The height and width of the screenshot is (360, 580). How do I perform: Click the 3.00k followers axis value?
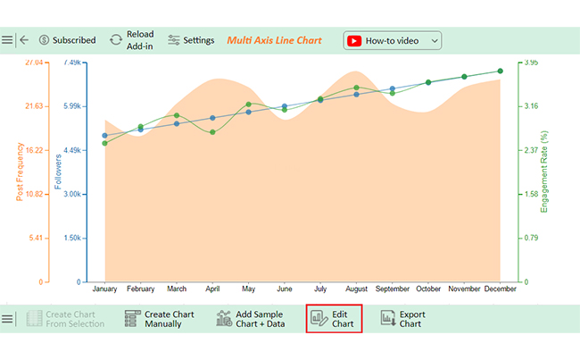pos(72,194)
